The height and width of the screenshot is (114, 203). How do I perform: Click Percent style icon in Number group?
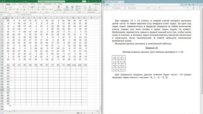[46, 9]
